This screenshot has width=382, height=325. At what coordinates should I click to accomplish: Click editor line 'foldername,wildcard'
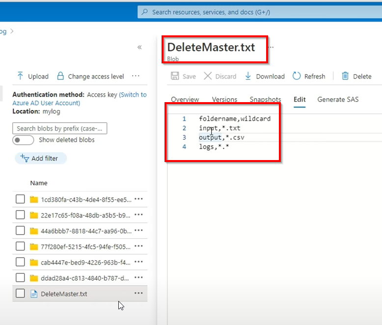click(235, 119)
